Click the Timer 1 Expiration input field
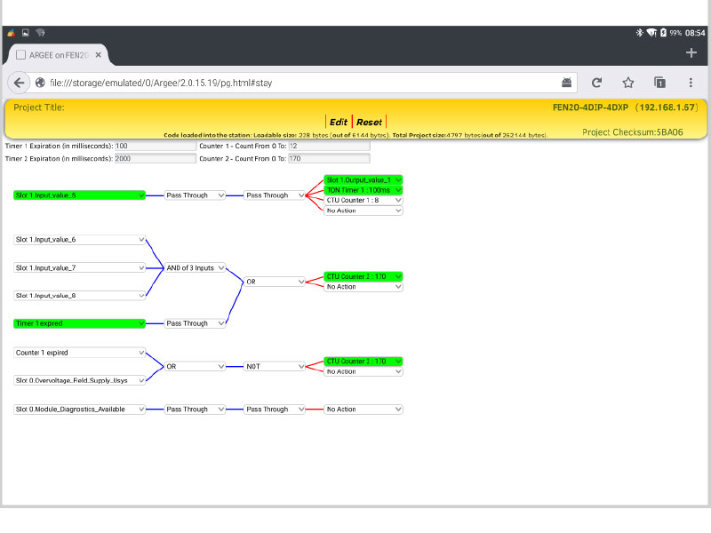Screen dimensions: 711x533 [x=155, y=146]
